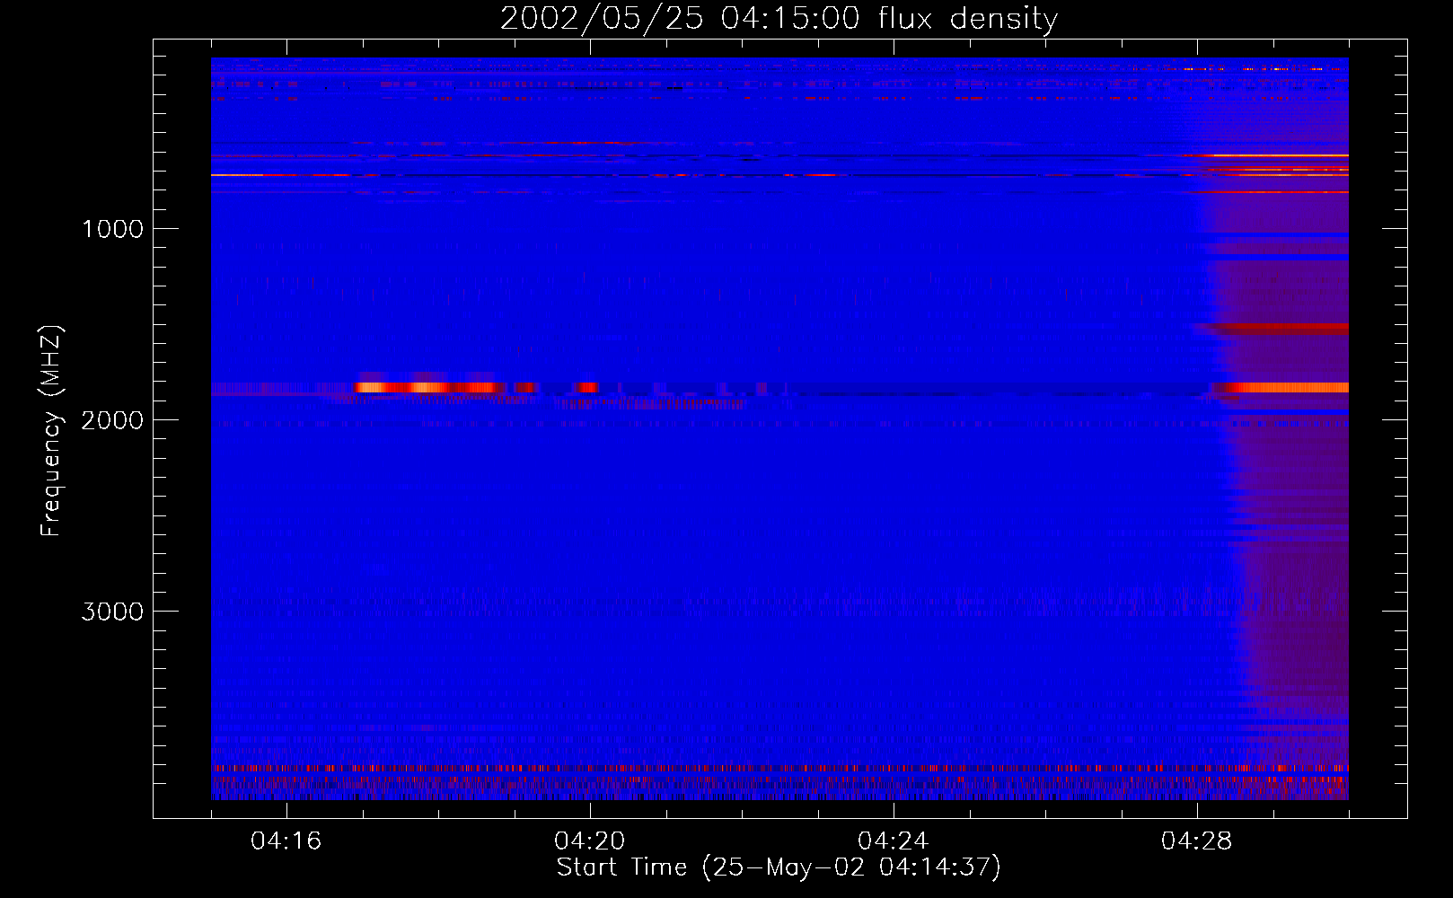This screenshot has width=1453, height=898.
Task: Click the '1000' frequency tick label
Action: [112, 229]
